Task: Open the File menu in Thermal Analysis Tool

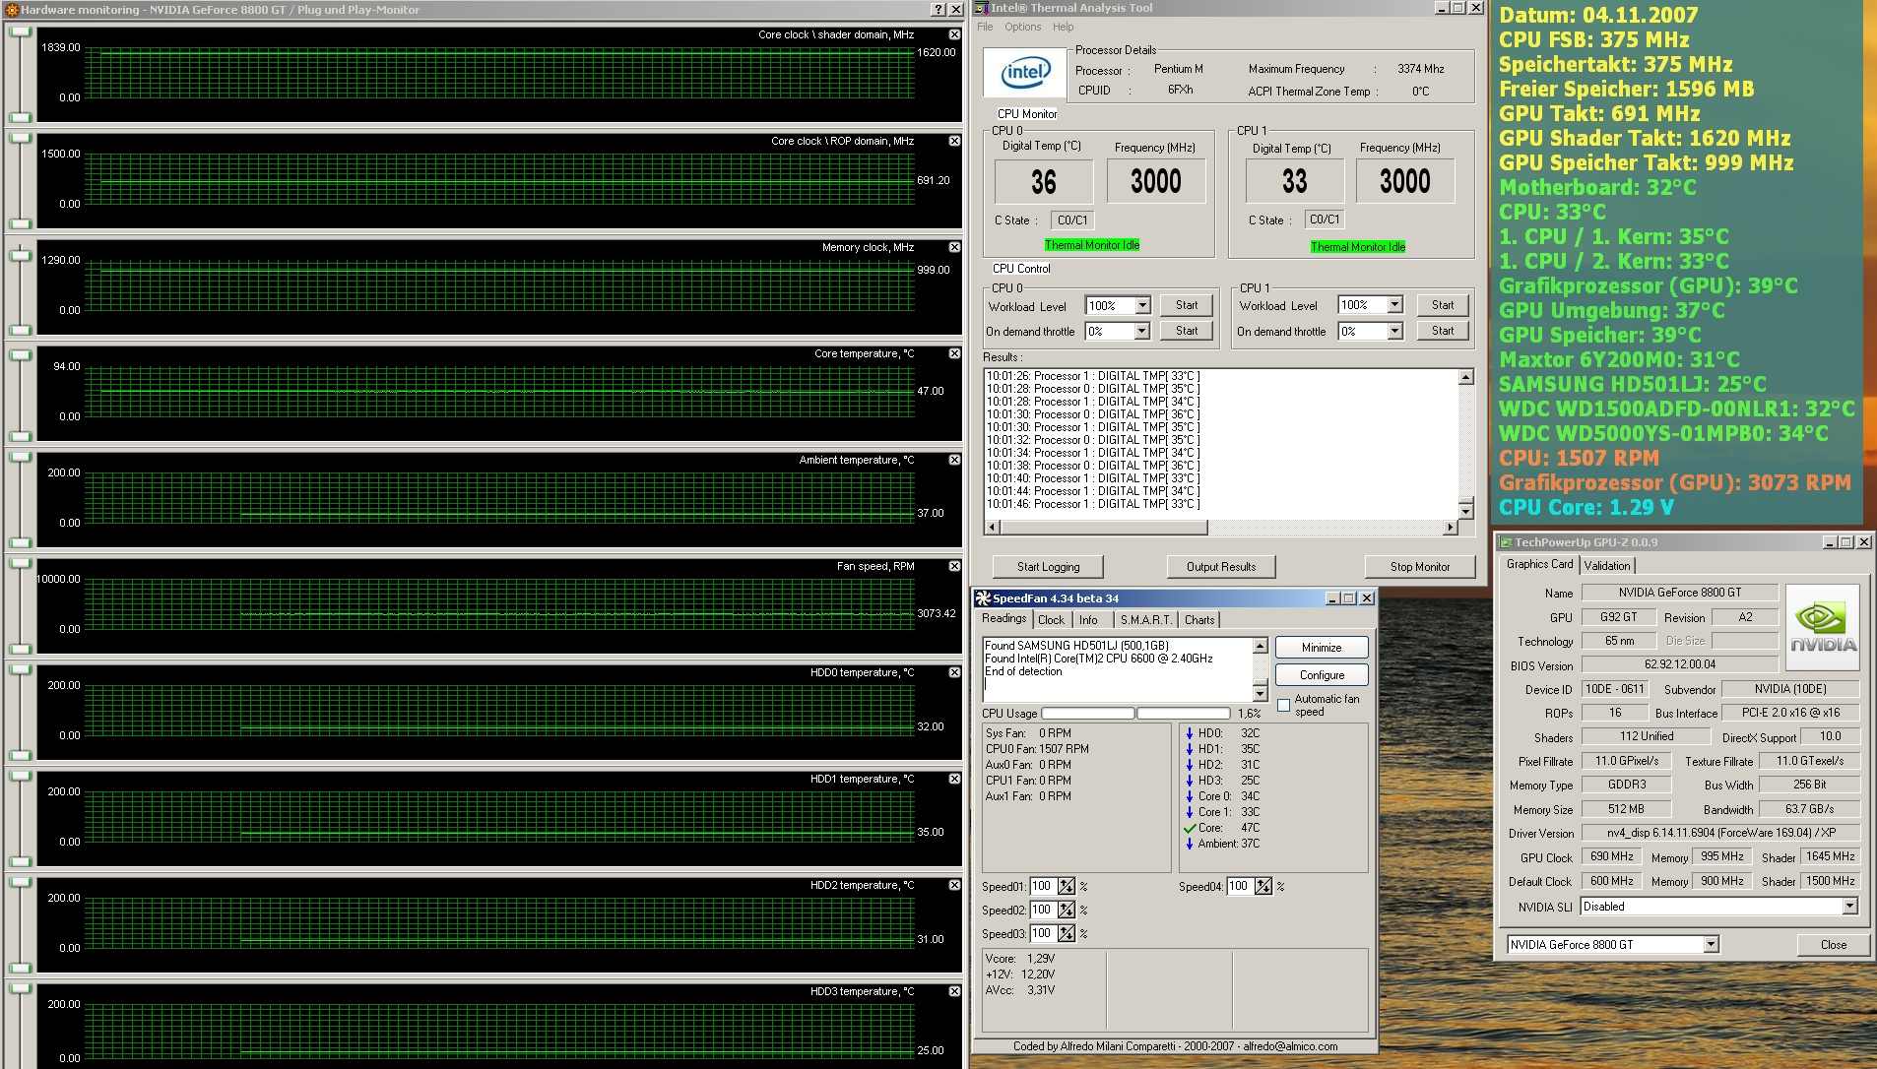Action: point(985,27)
